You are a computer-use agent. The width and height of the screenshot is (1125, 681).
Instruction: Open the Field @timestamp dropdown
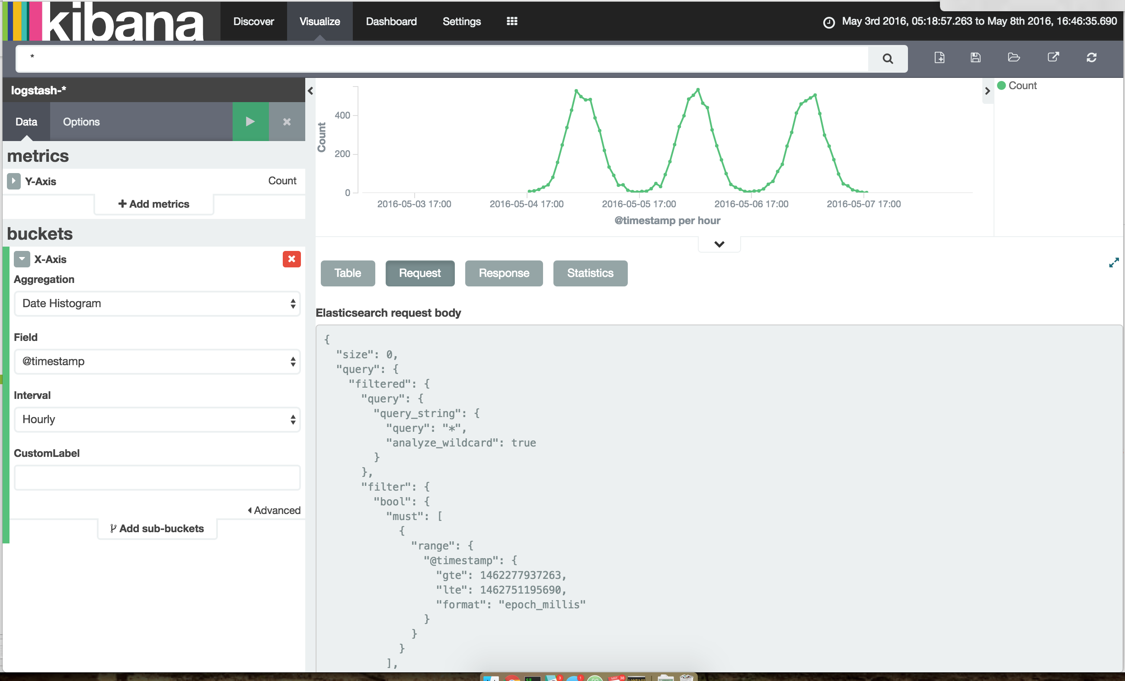157,361
